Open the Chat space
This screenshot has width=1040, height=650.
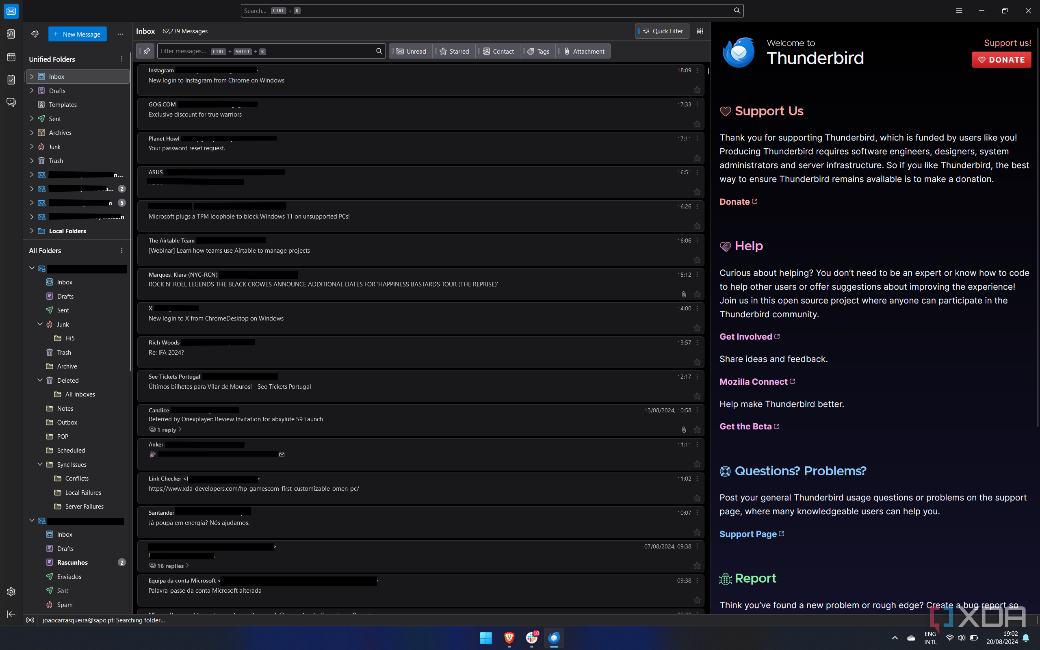click(x=11, y=102)
